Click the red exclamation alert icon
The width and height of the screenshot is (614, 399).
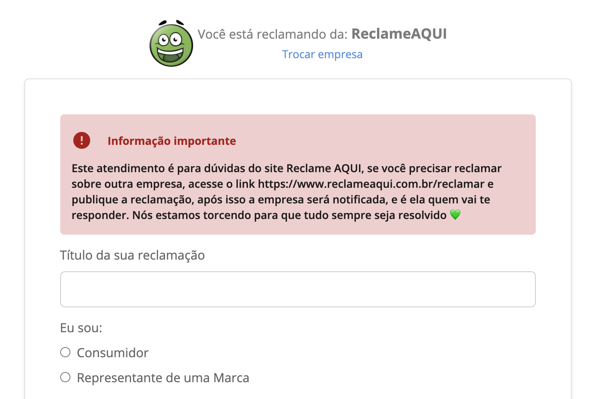point(82,140)
